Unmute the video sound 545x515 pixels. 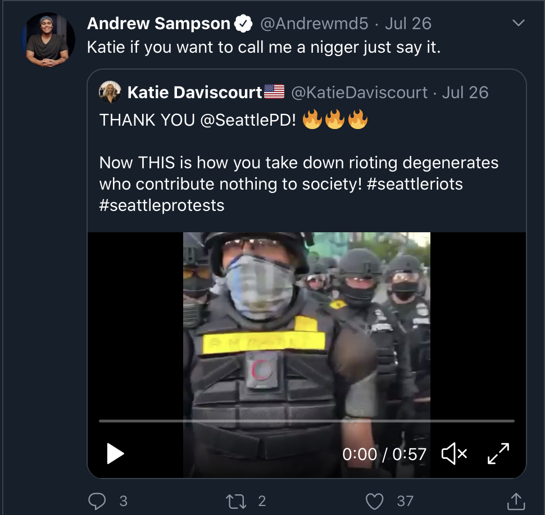click(x=455, y=454)
